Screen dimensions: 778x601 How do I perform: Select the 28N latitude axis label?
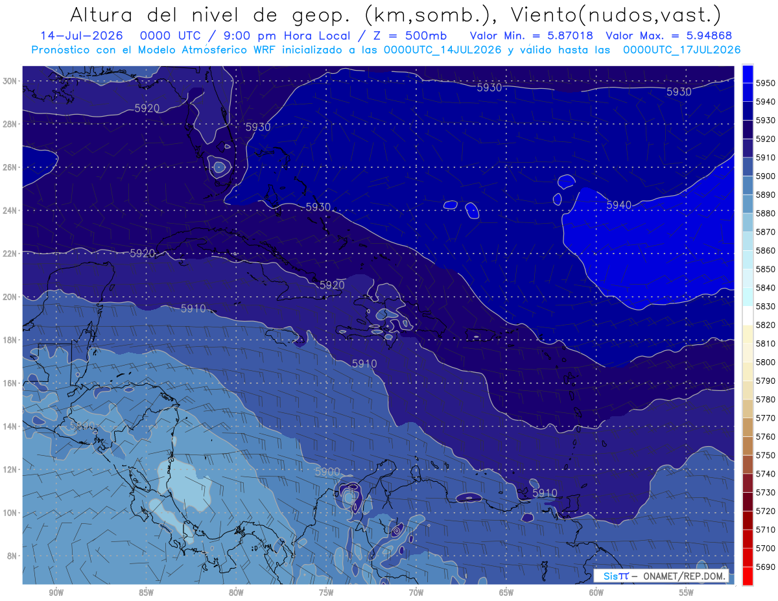click(x=11, y=124)
